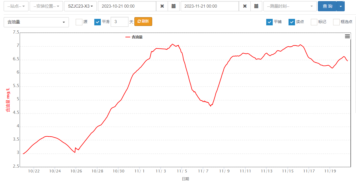The image size is (356, 182).
Task: Open the 含油量 parameter selector
Action: [x=36, y=22]
